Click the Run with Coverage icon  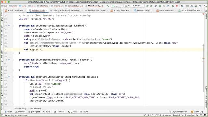(x=164, y=6)
